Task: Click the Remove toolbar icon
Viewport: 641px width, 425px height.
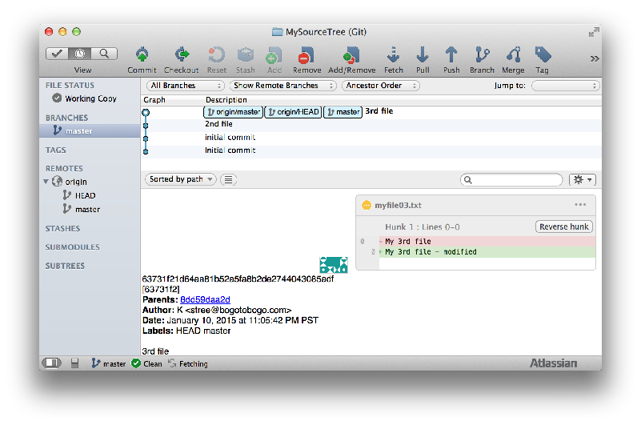Action: (x=306, y=54)
